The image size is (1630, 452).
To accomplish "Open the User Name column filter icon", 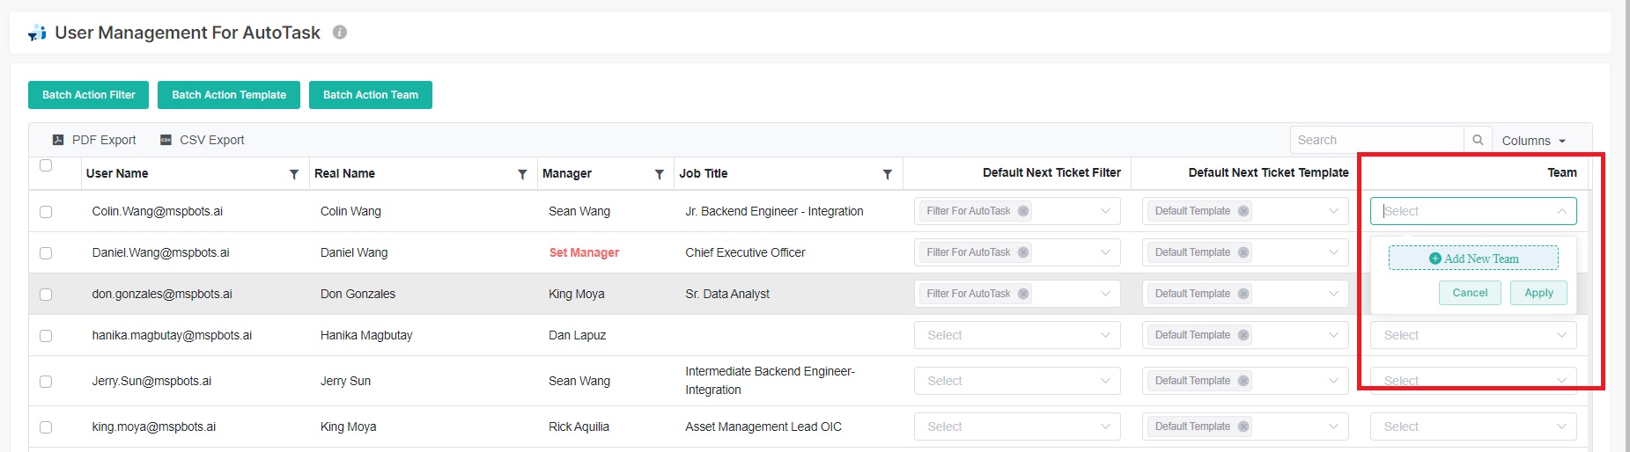I will (x=294, y=174).
